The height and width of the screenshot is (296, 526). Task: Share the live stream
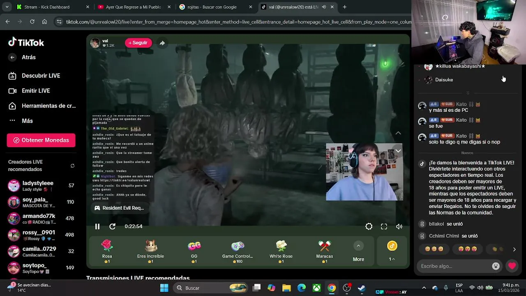click(x=162, y=43)
